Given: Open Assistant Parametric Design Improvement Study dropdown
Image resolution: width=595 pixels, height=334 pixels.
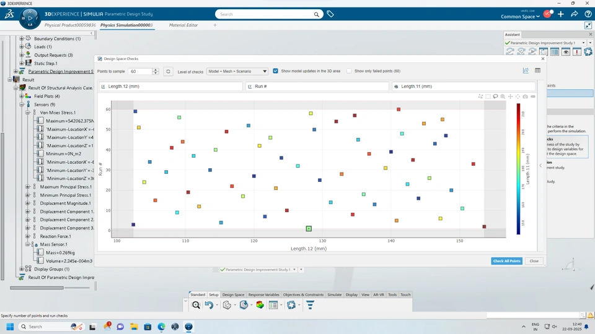Looking at the screenshot, I should [x=583, y=43].
